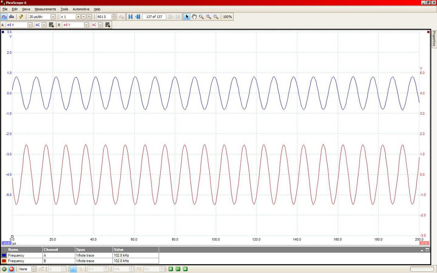Open the Automotive menu
Image resolution: width=437 pixels, height=273 pixels.
pos(81,9)
